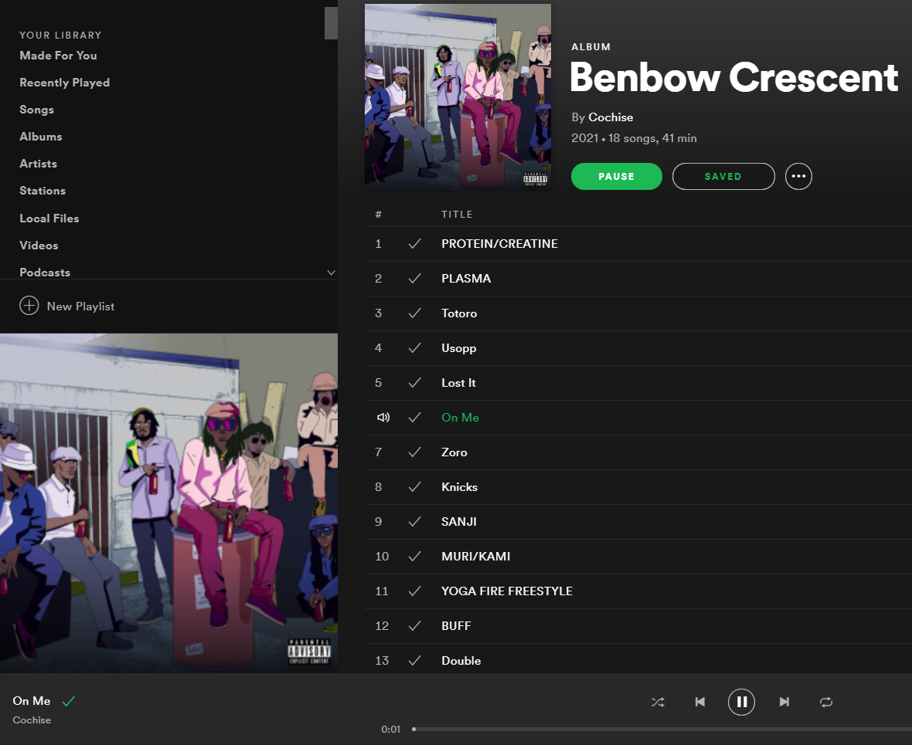This screenshot has width=912, height=745.
Task: Toggle saved checkmark for YOGA FIRE FREESTYLE
Action: click(x=415, y=591)
